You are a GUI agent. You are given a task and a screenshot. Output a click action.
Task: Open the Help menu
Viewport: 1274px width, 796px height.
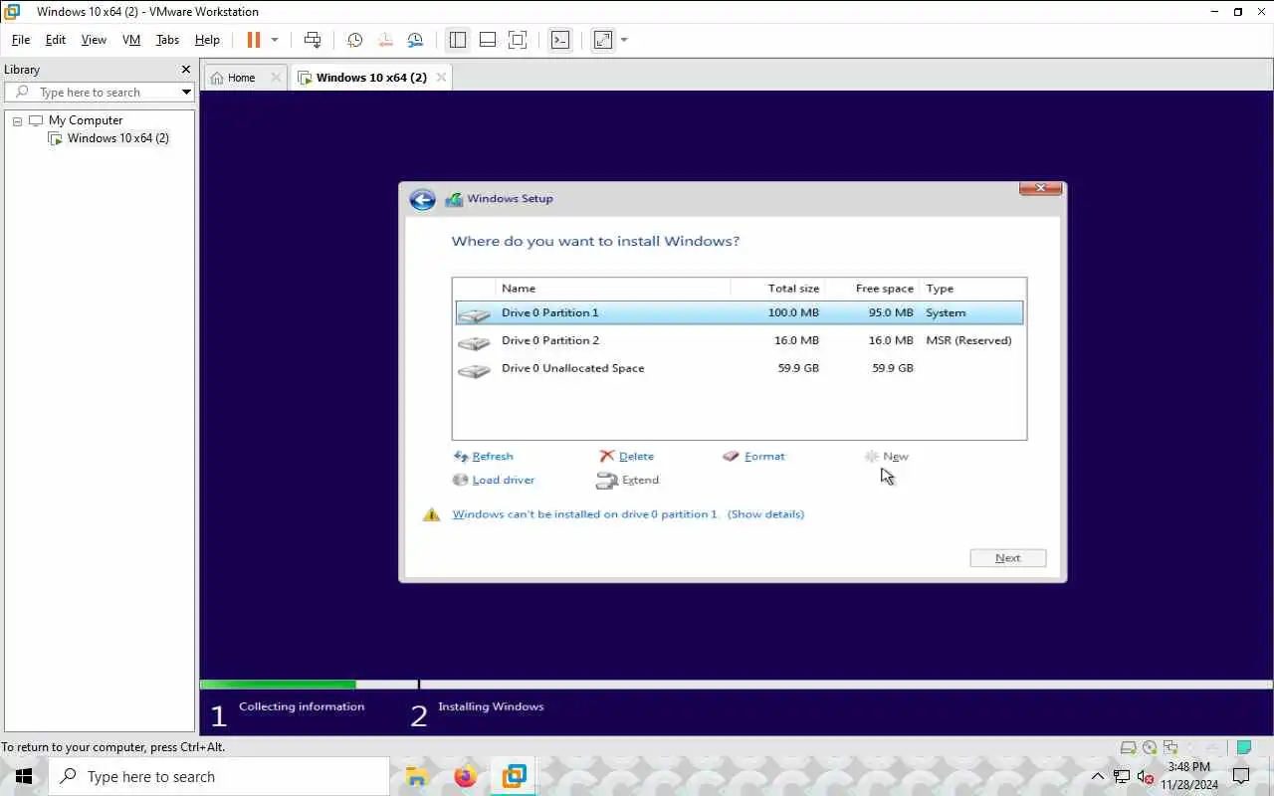[x=207, y=40]
